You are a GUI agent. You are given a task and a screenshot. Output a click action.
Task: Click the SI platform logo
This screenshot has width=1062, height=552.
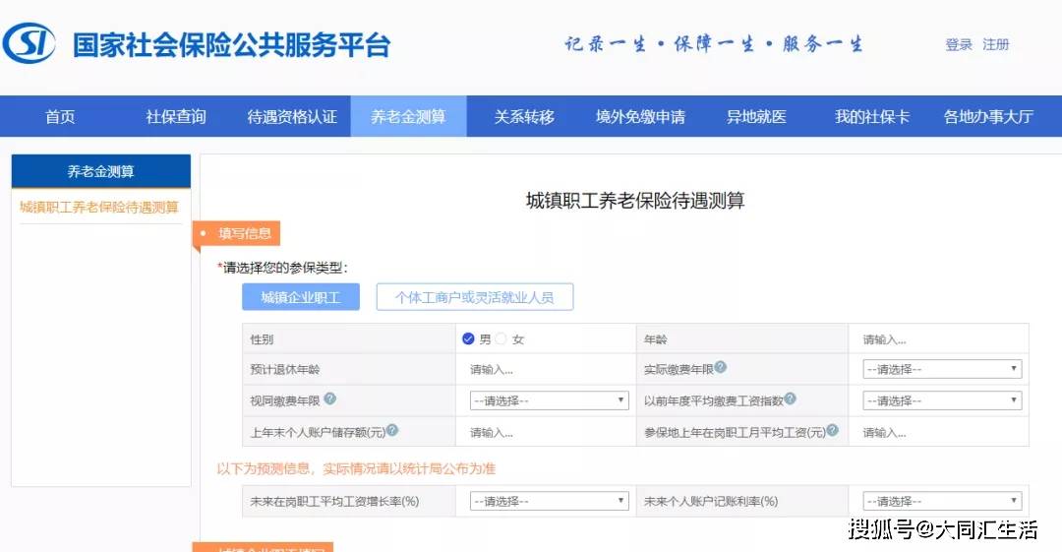(29, 44)
